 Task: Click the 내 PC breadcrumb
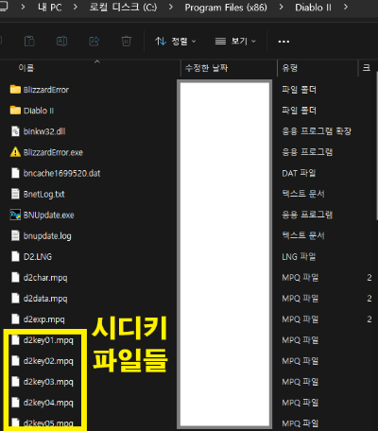tap(50, 8)
